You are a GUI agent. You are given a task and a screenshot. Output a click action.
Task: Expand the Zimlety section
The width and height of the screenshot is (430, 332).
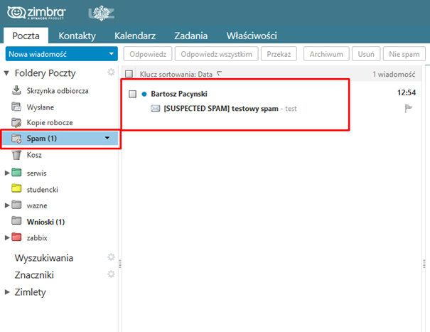click(7, 291)
